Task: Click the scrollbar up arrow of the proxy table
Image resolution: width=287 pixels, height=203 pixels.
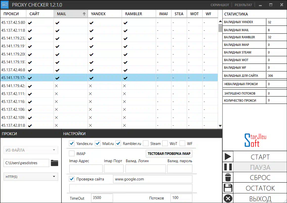Action: coord(220,21)
